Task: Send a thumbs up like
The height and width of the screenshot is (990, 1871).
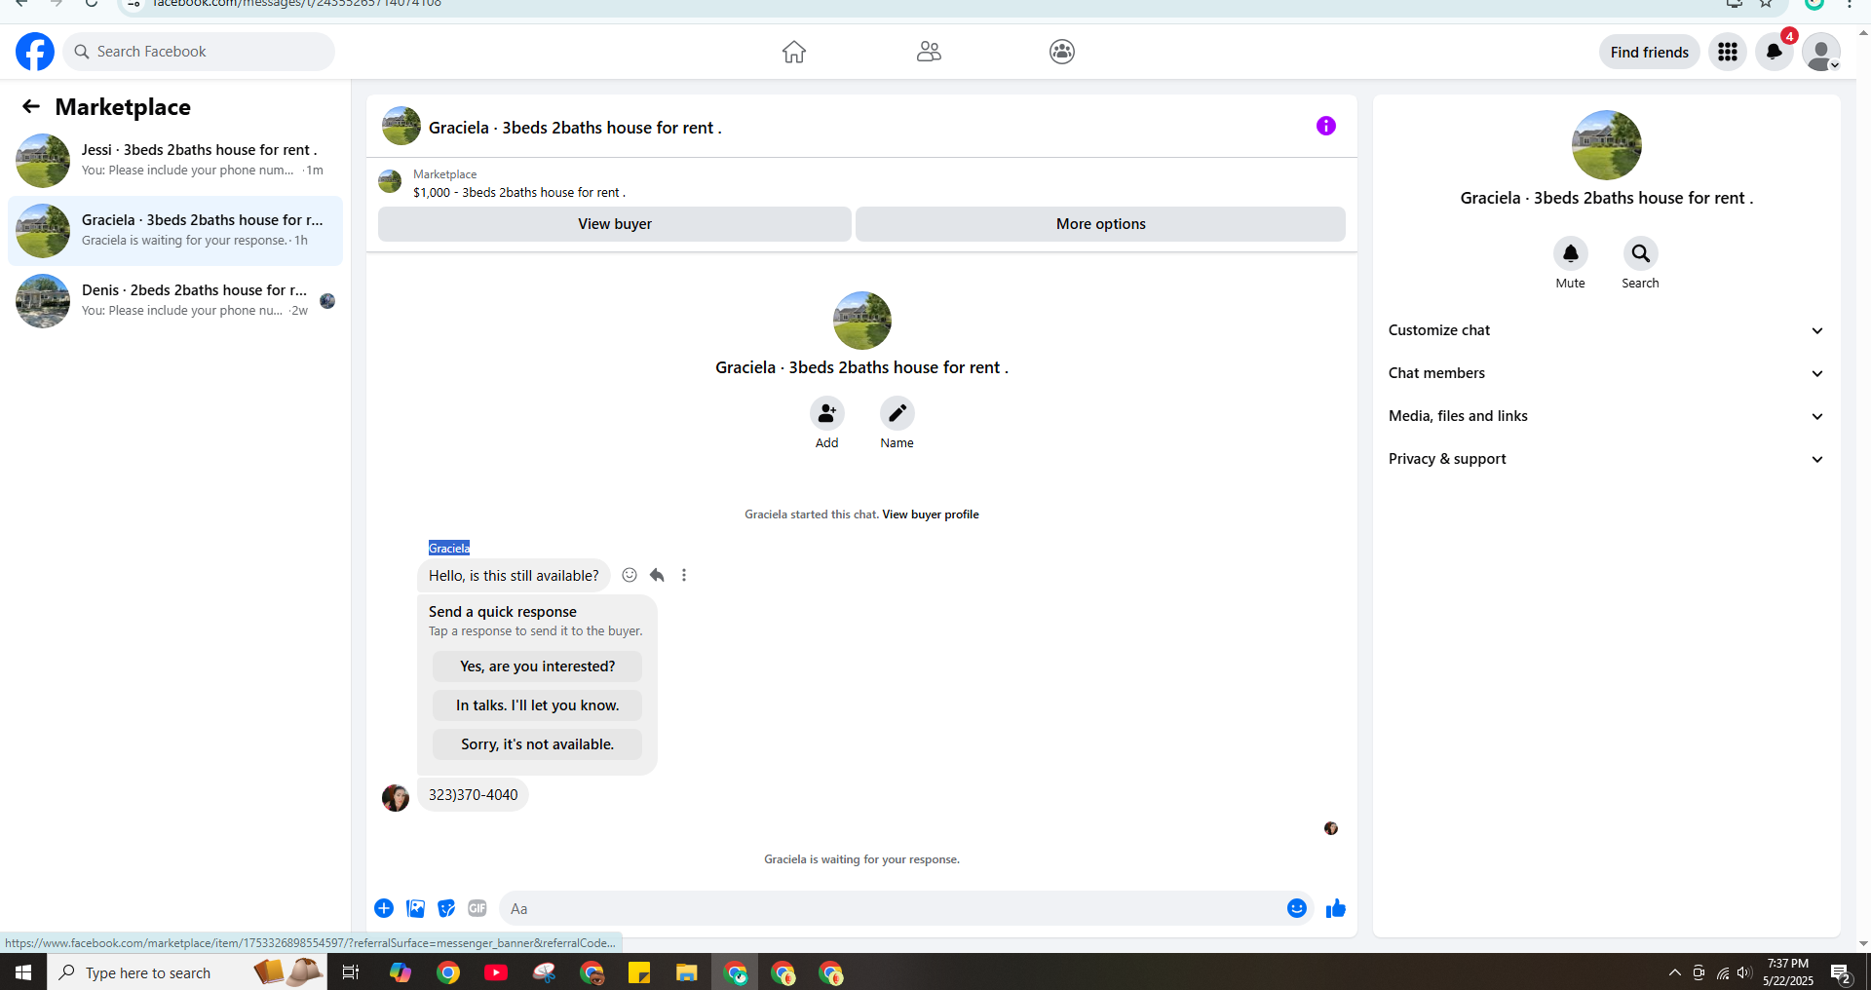Action: point(1336,908)
